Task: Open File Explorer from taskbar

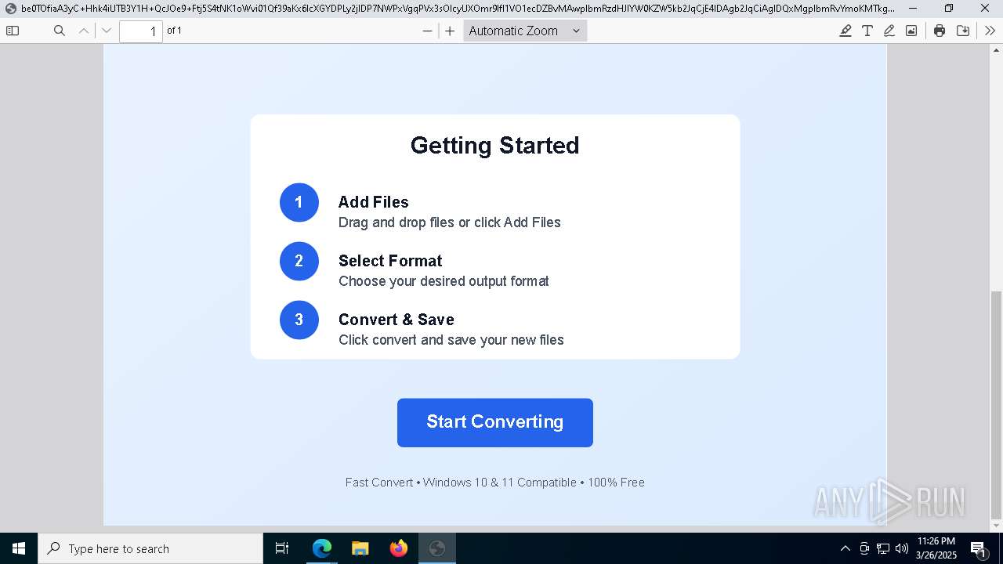Action: click(360, 548)
